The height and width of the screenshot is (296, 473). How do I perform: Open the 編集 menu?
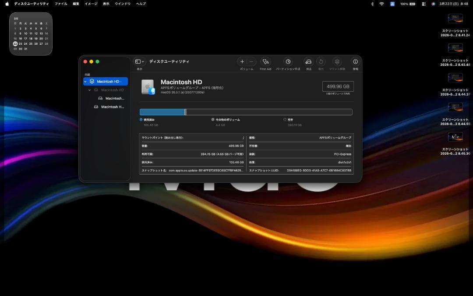click(x=76, y=4)
